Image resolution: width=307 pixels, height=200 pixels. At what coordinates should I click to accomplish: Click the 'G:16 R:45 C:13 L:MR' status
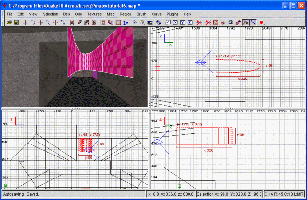coord(284,194)
